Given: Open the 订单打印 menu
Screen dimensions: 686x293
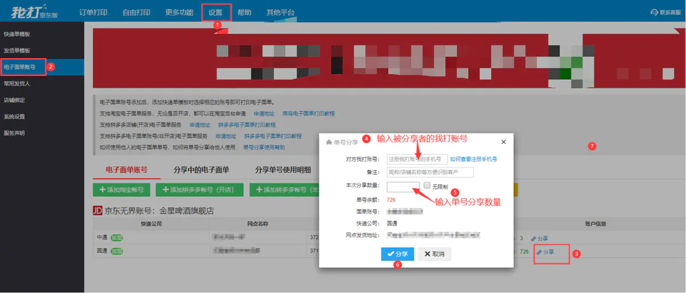Looking at the screenshot, I should (x=93, y=12).
